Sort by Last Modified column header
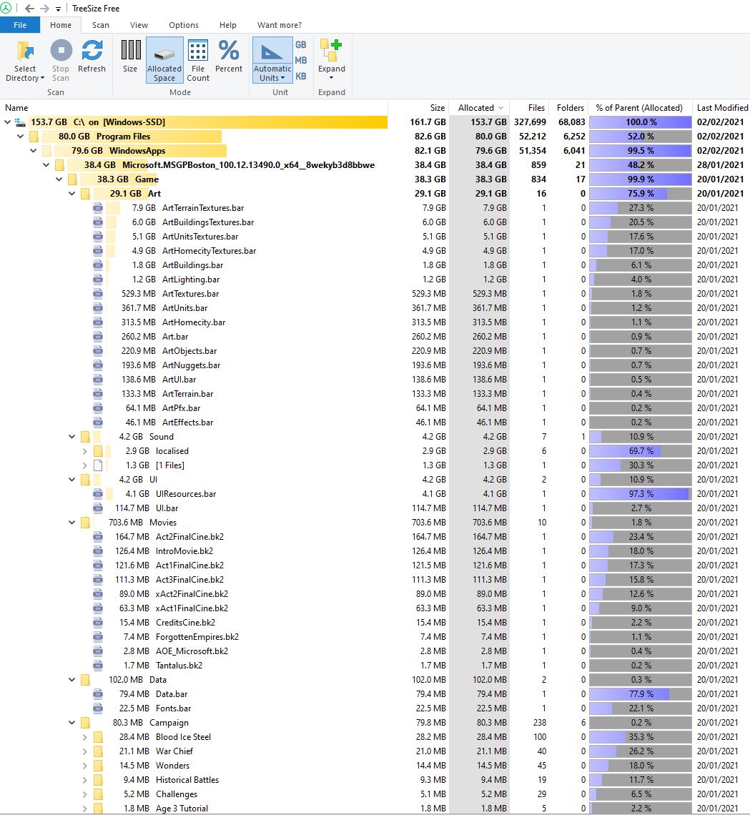The height and width of the screenshot is (815, 750). coord(721,107)
